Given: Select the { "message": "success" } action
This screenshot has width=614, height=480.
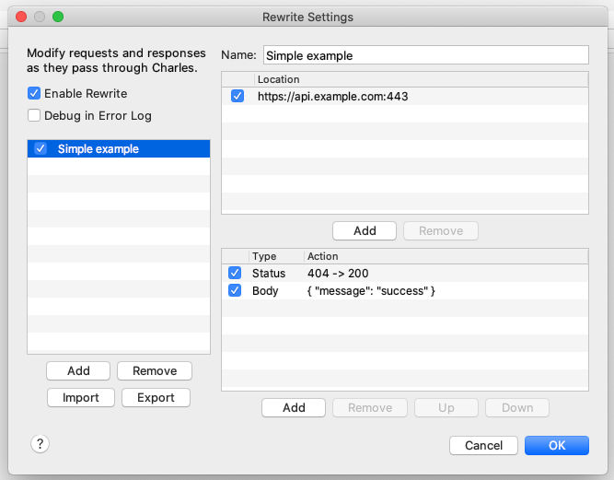Looking at the screenshot, I should point(371,291).
